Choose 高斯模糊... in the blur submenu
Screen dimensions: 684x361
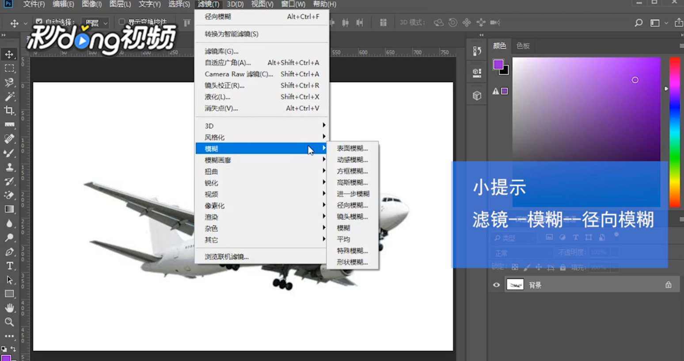click(353, 182)
